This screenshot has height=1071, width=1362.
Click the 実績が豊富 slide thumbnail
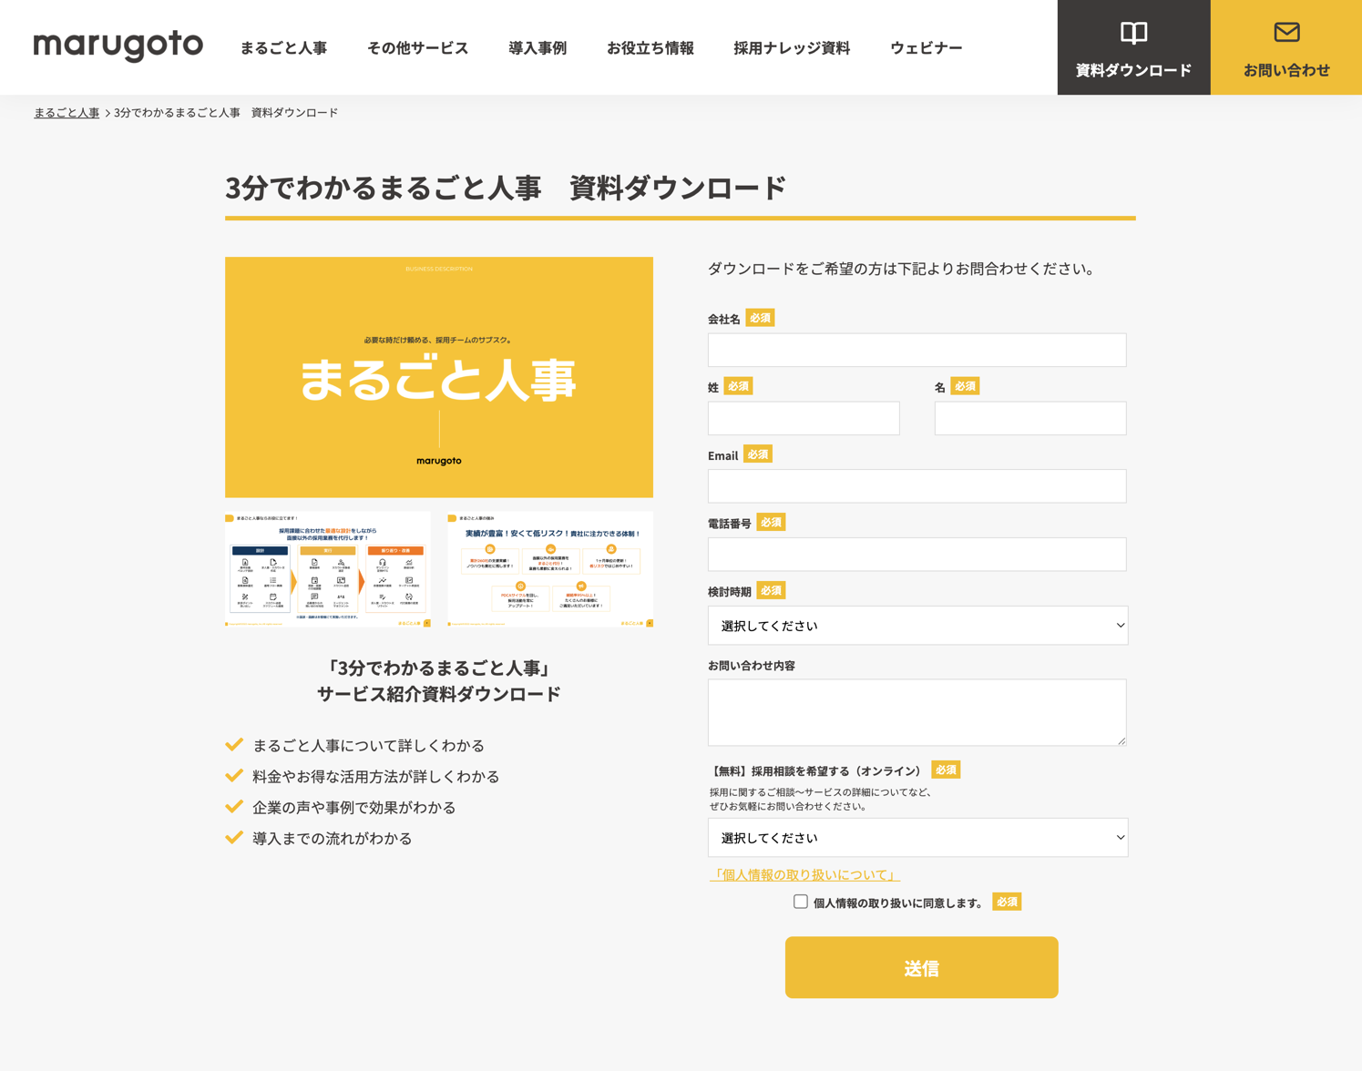tap(550, 569)
